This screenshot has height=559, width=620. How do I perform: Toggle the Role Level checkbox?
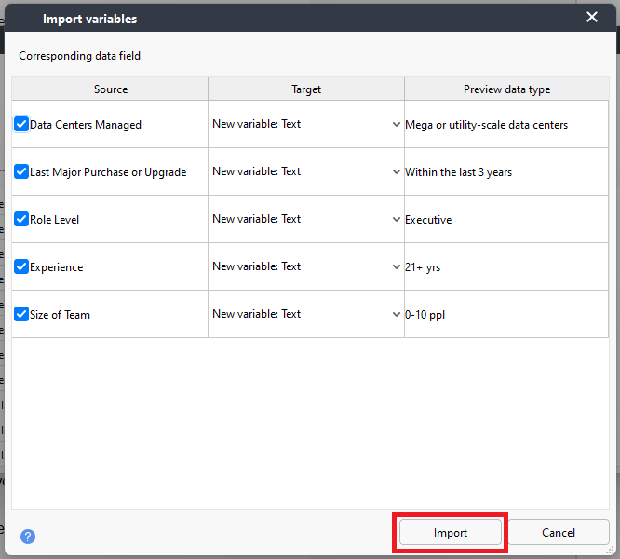tap(21, 219)
